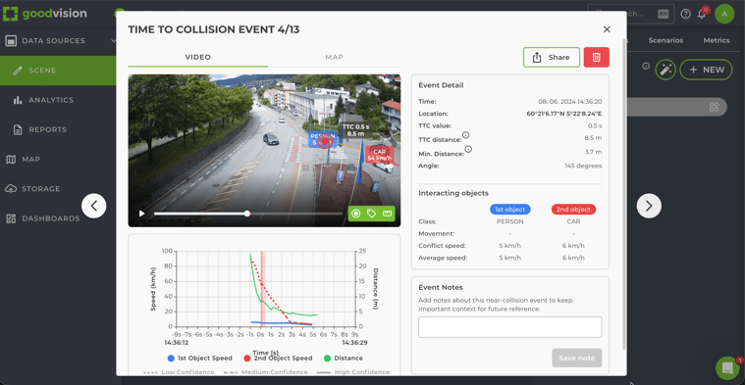Open the notifications bell
The height and width of the screenshot is (385, 745).
click(702, 14)
